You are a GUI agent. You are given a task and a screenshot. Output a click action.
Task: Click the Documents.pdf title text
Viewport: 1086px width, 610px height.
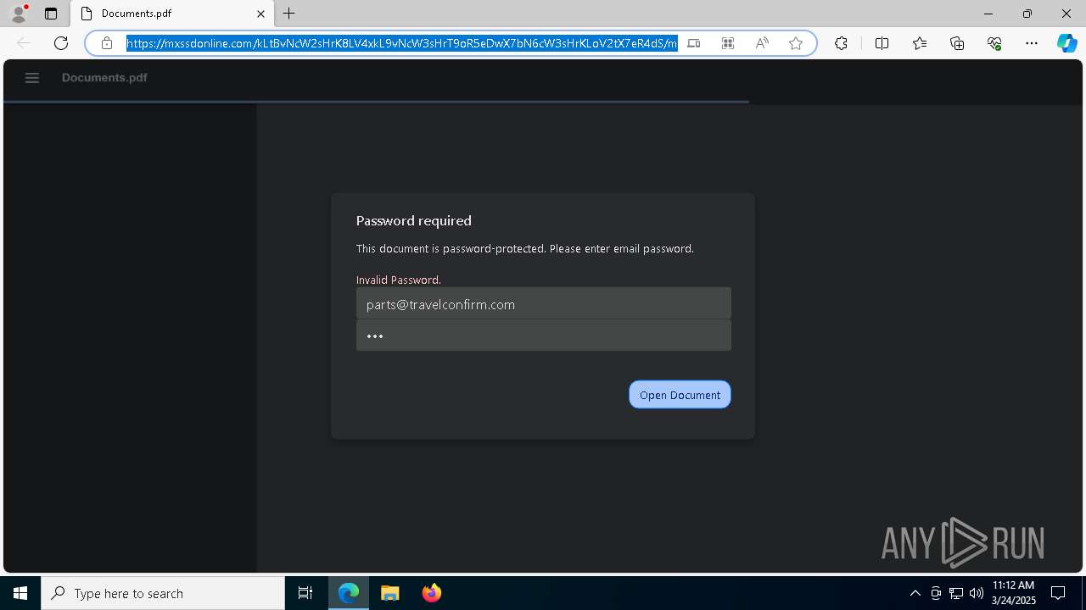pos(104,78)
